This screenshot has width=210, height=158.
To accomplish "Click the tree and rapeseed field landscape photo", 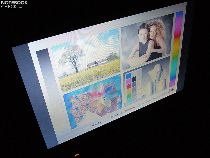I will pos(86,60).
